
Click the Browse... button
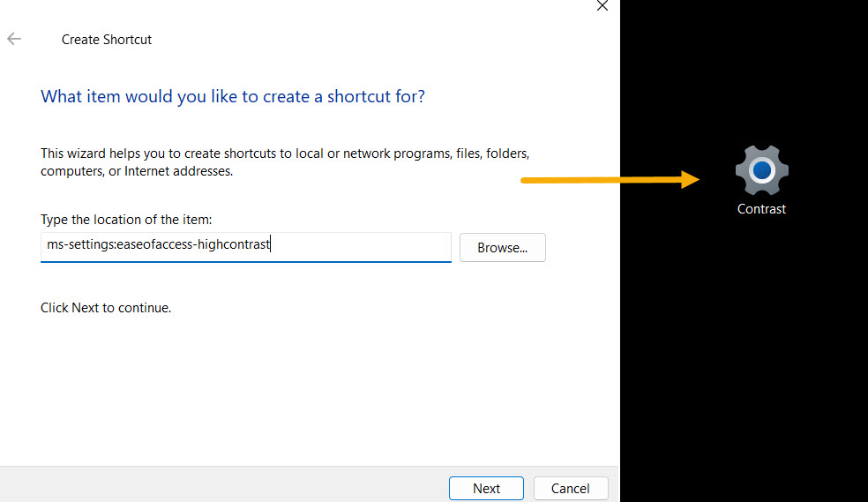[x=503, y=247]
